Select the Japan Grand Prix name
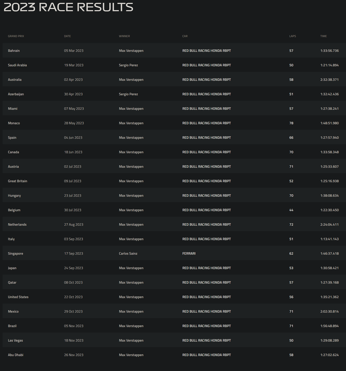 (12, 268)
